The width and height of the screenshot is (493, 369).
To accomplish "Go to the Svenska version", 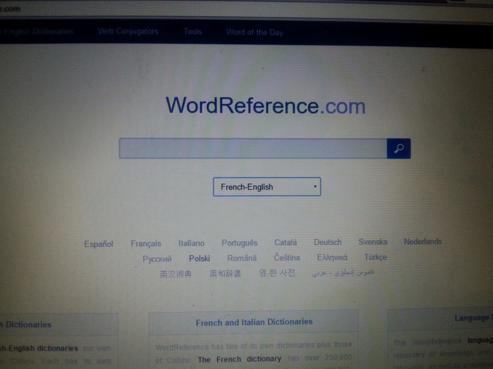I will (373, 242).
